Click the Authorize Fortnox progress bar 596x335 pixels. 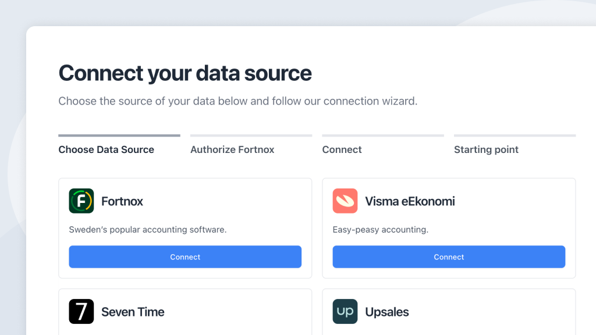251,134
